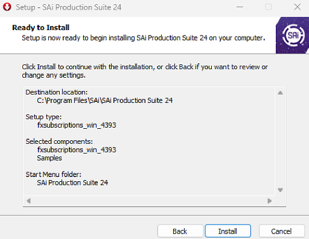Go to previous step with Back
This screenshot has height=239, width=309.
click(180, 231)
